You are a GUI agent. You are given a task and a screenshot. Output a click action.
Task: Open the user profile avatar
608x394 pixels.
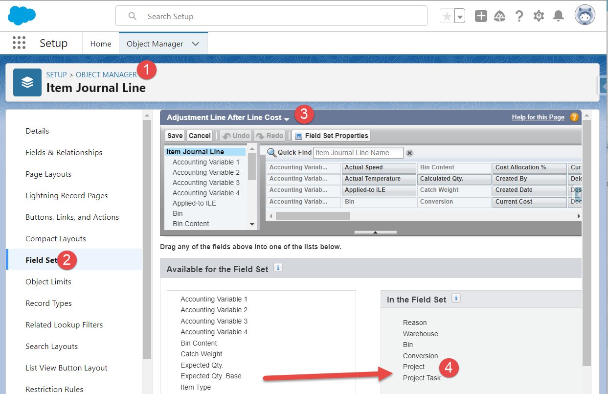(585, 16)
